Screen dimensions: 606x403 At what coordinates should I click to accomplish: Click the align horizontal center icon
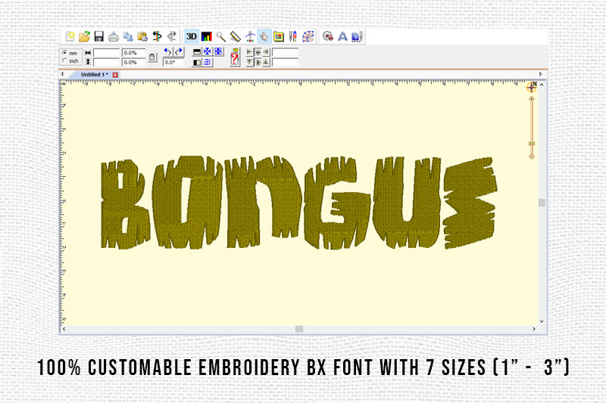(x=258, y=52)
